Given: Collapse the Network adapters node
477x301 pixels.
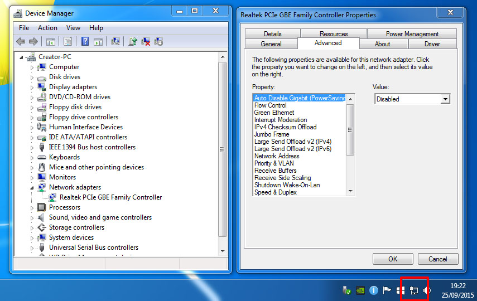Looking at the screenshot, I should 32,188.
